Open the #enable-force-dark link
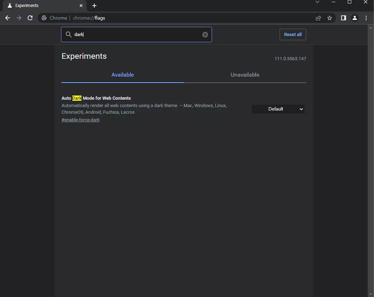The width and height of the screenshot is (374, 297). point(80,120)
